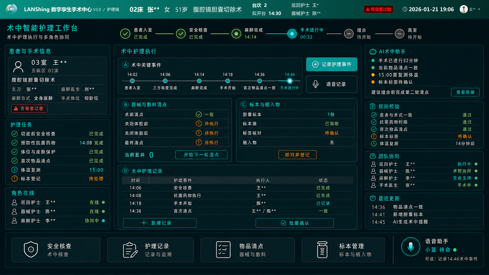489x275 pixels.
Task: Click the 14:06 三方核查完成 event marker
Action: (165, 81)
